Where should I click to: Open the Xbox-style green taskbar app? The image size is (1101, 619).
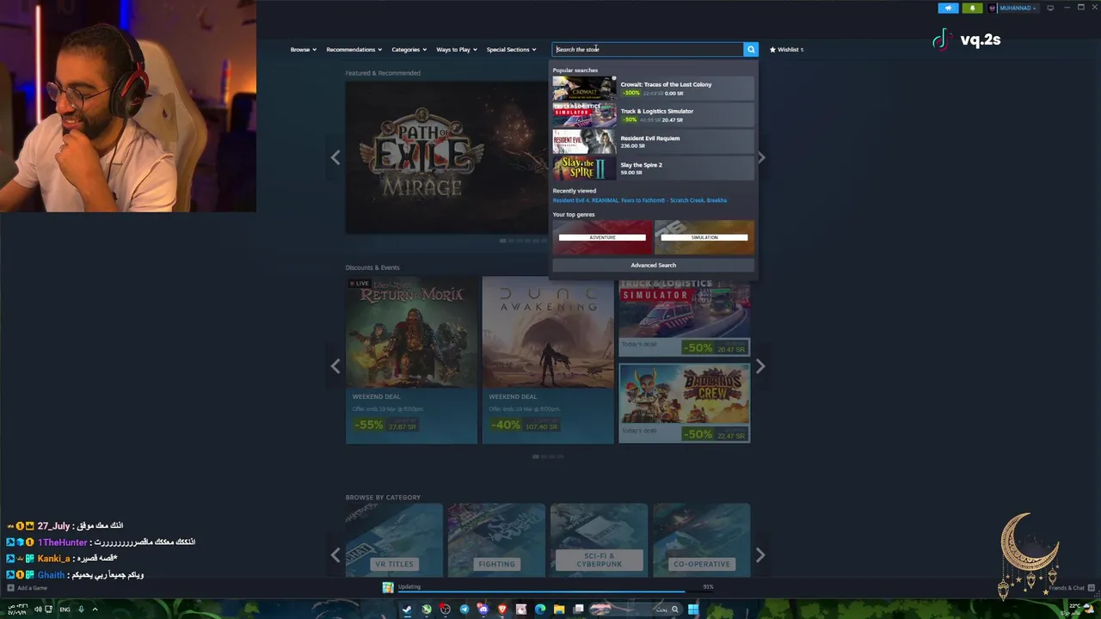(x=426, y=610)
